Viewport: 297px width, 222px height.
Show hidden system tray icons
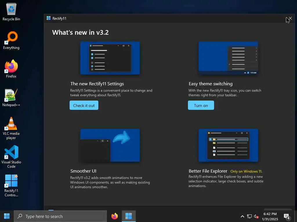tap(242, 217)
